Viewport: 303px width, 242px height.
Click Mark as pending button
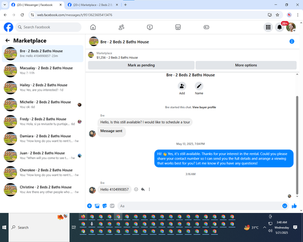[141, 65]
